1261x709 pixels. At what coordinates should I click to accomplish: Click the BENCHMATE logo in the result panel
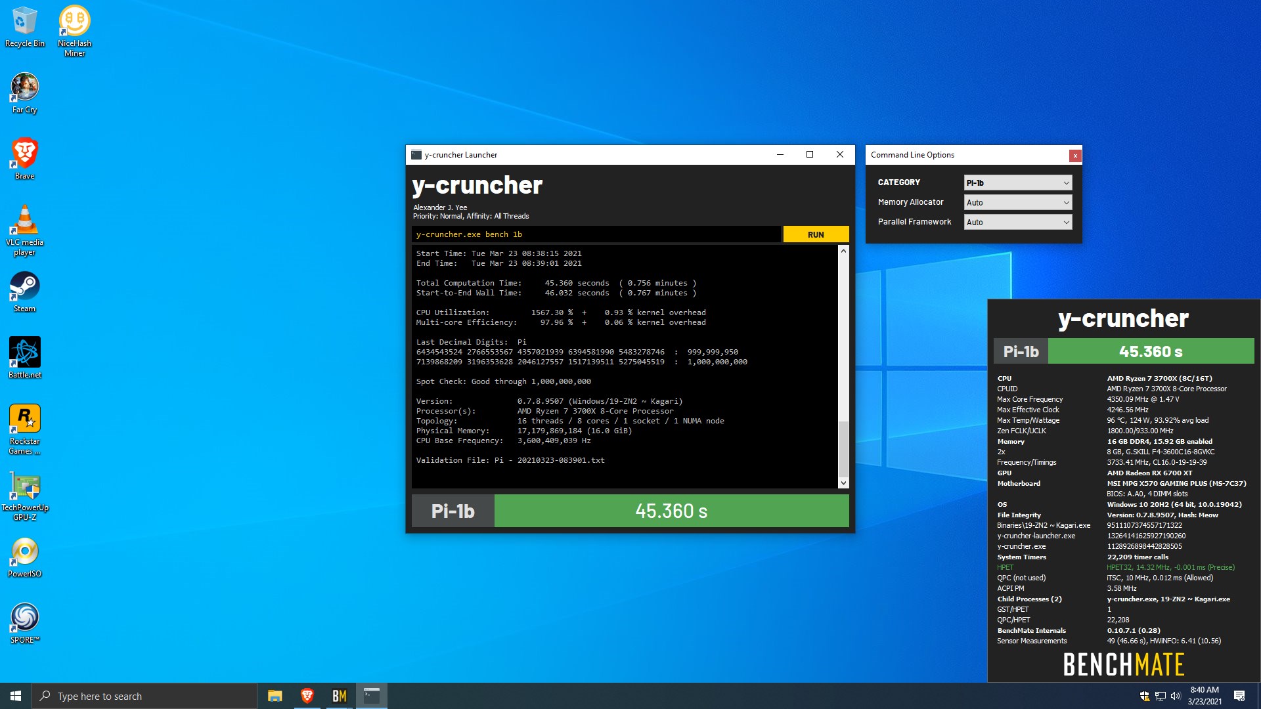(x=1124, y=664)
